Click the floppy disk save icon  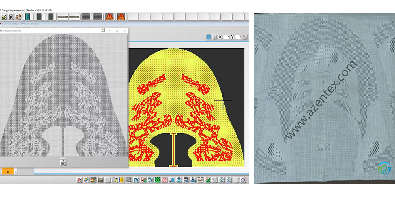tap(11, 17)
